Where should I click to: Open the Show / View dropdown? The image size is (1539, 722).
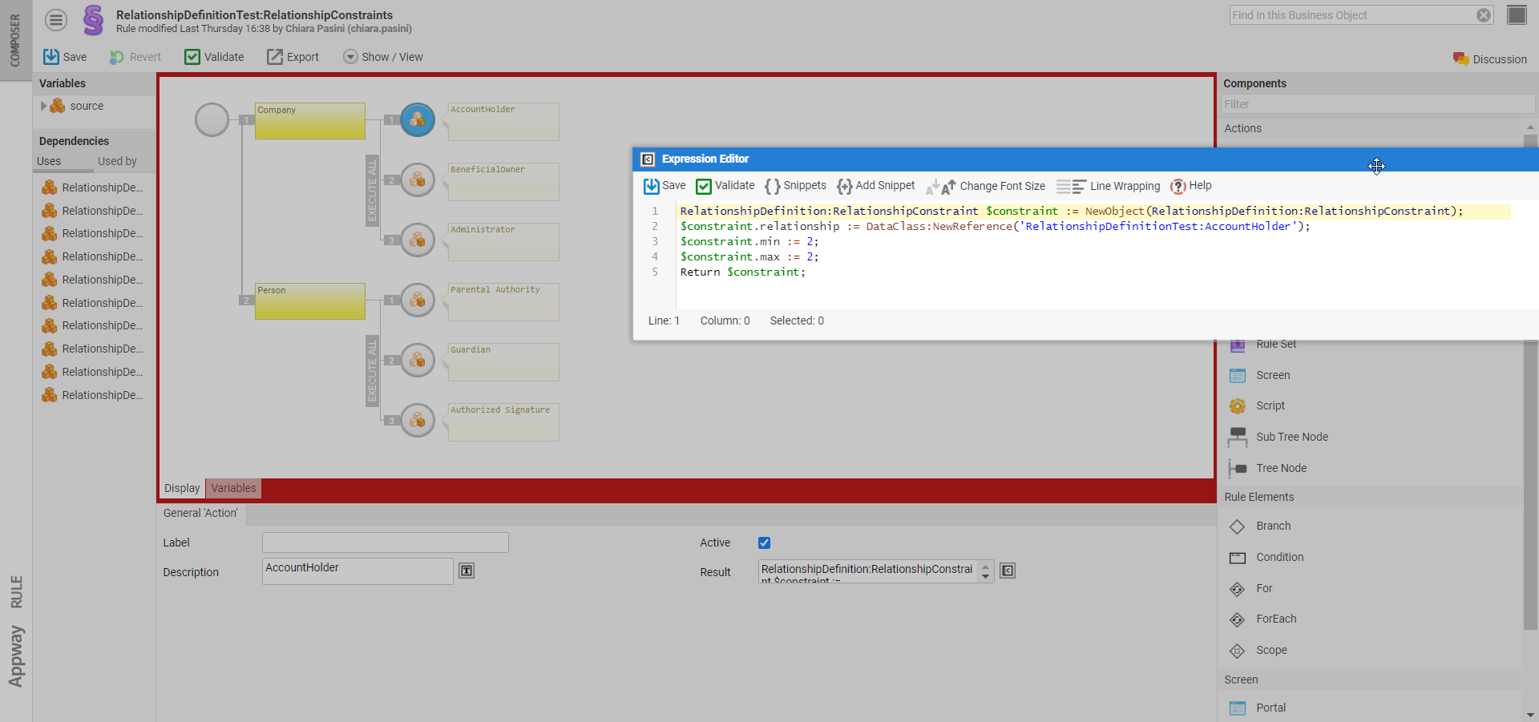click(x=383, y=57)
